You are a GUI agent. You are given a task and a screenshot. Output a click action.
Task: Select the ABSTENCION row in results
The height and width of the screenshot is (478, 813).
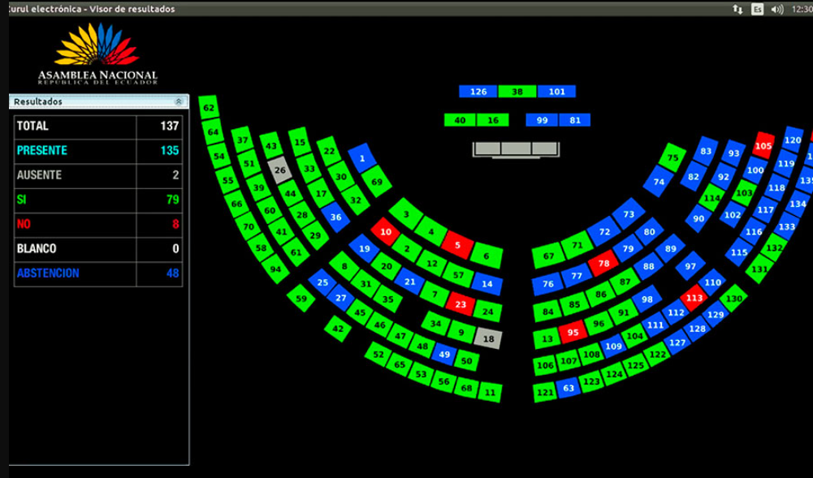point(97,273)
